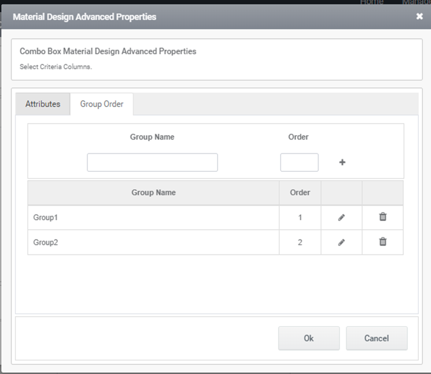The width and height of the screenshot is (431, 374).
Task: Delete Group1 with the trash icon
Action: coord(383,217)
